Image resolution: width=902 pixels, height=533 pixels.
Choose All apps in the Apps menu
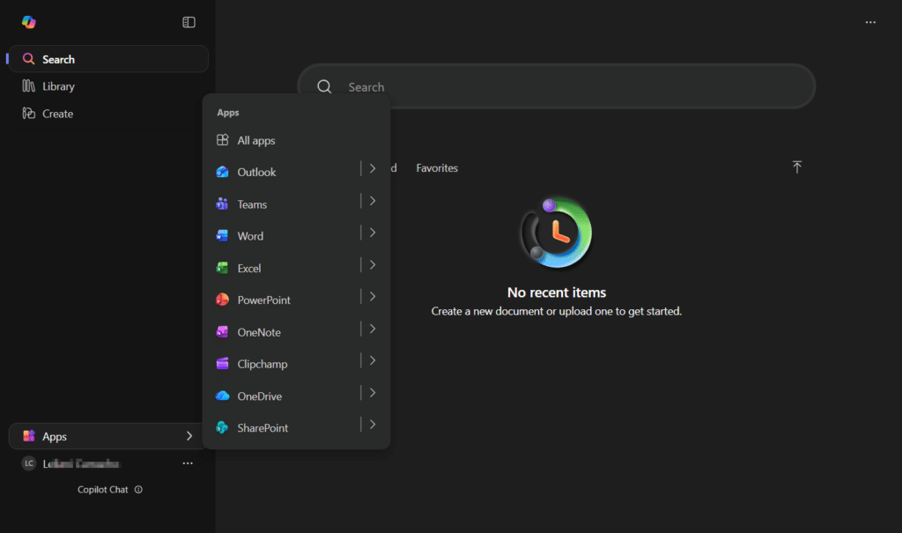(x=255, y=141)
